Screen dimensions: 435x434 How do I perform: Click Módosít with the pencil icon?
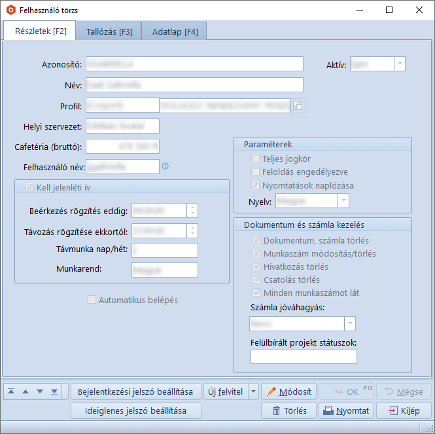288,391
